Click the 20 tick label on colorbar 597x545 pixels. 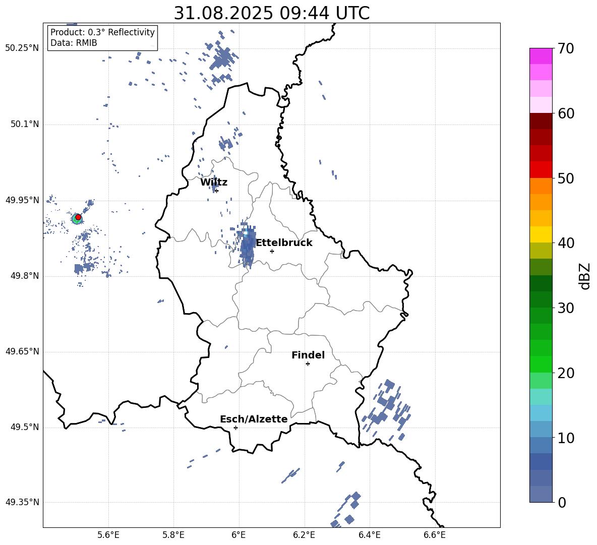point(566,373)
